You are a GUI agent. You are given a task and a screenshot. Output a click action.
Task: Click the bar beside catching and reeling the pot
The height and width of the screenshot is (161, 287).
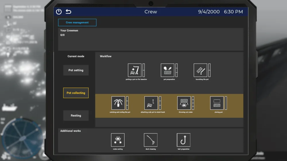(127, 103)
